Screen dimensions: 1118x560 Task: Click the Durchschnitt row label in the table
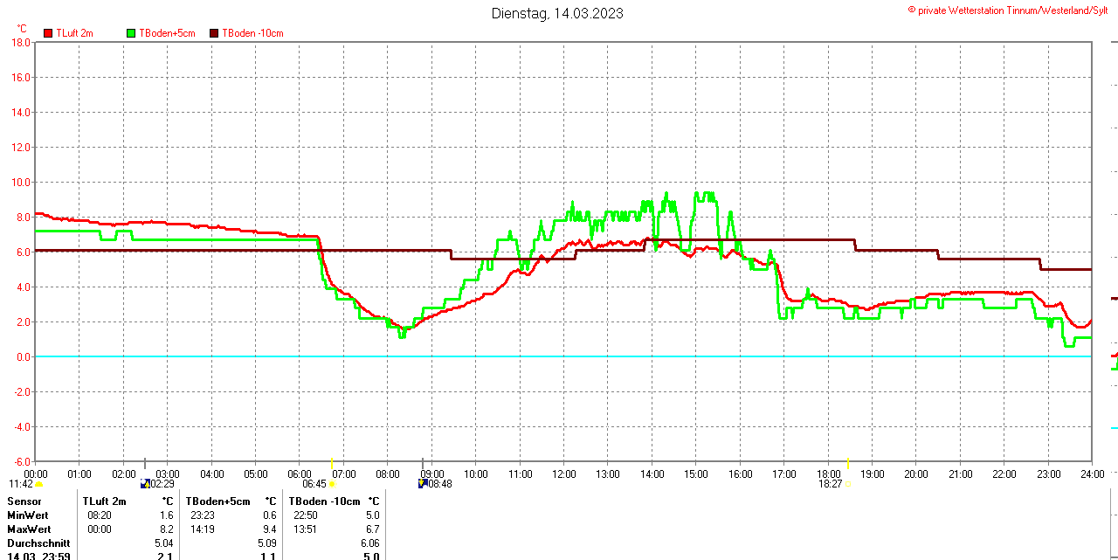(38, 543)
